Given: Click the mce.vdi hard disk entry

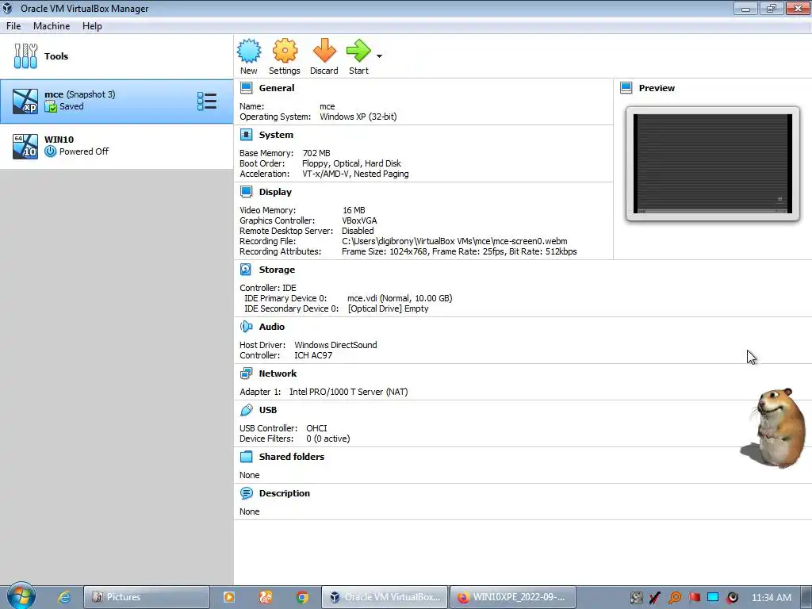Looking at the screenshot, I should [x=400, y=298].
